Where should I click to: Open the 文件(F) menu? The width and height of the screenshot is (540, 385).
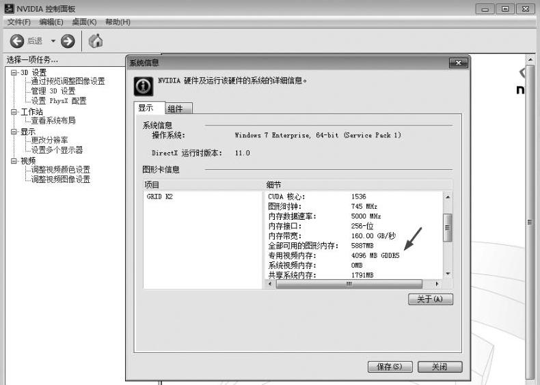pos(19,22)
